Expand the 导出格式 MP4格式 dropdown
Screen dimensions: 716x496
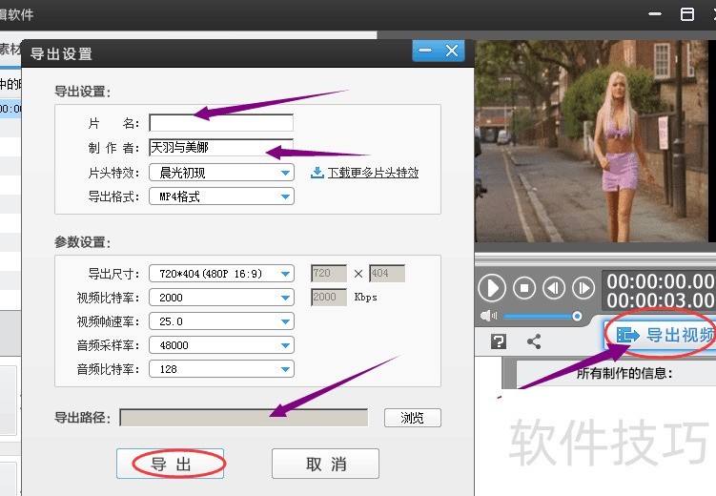[286, 196]
